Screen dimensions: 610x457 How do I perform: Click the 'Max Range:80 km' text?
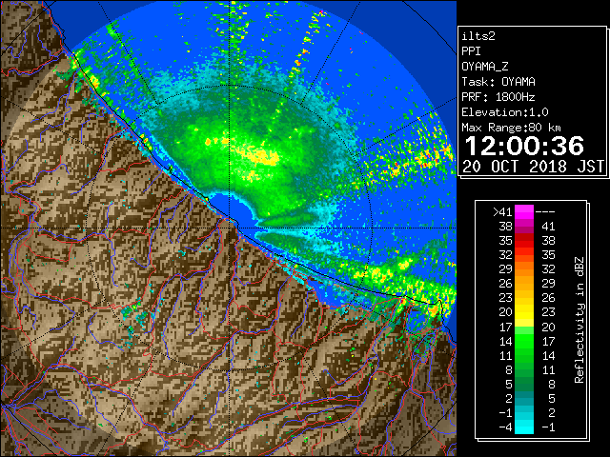511,128
